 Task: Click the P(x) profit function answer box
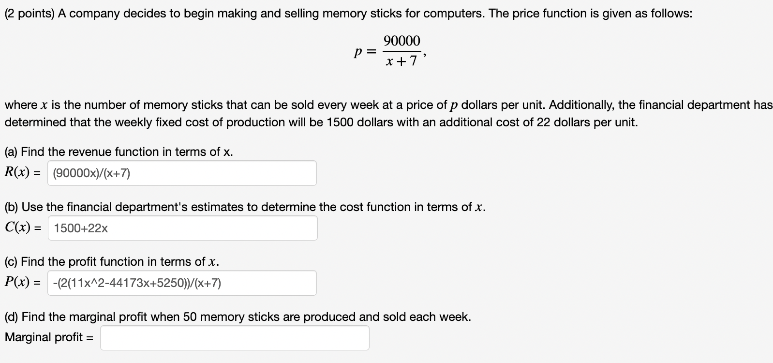click(181, 283)
